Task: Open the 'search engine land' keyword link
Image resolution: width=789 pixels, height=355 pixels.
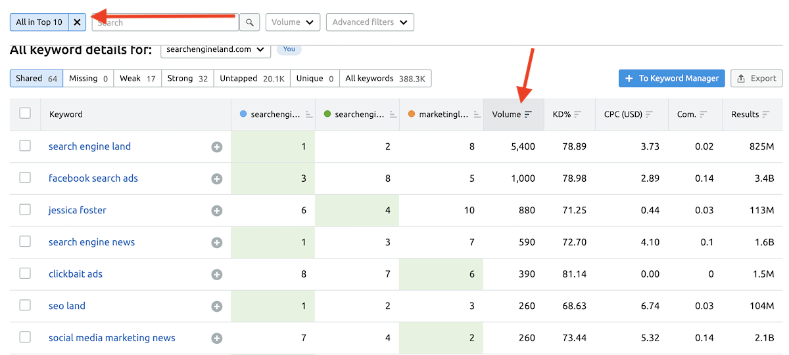Action: [x=89, y=146]
